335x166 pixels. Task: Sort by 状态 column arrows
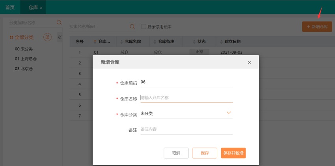[x=194, y=41]
